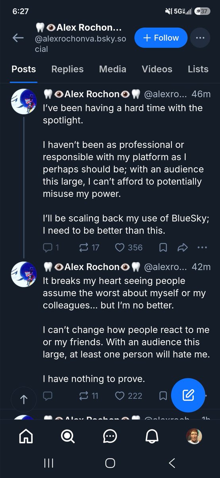Viewport: 220px width, 478px height.
Task: Like the post with 356 likes
Action: (129, 247)
